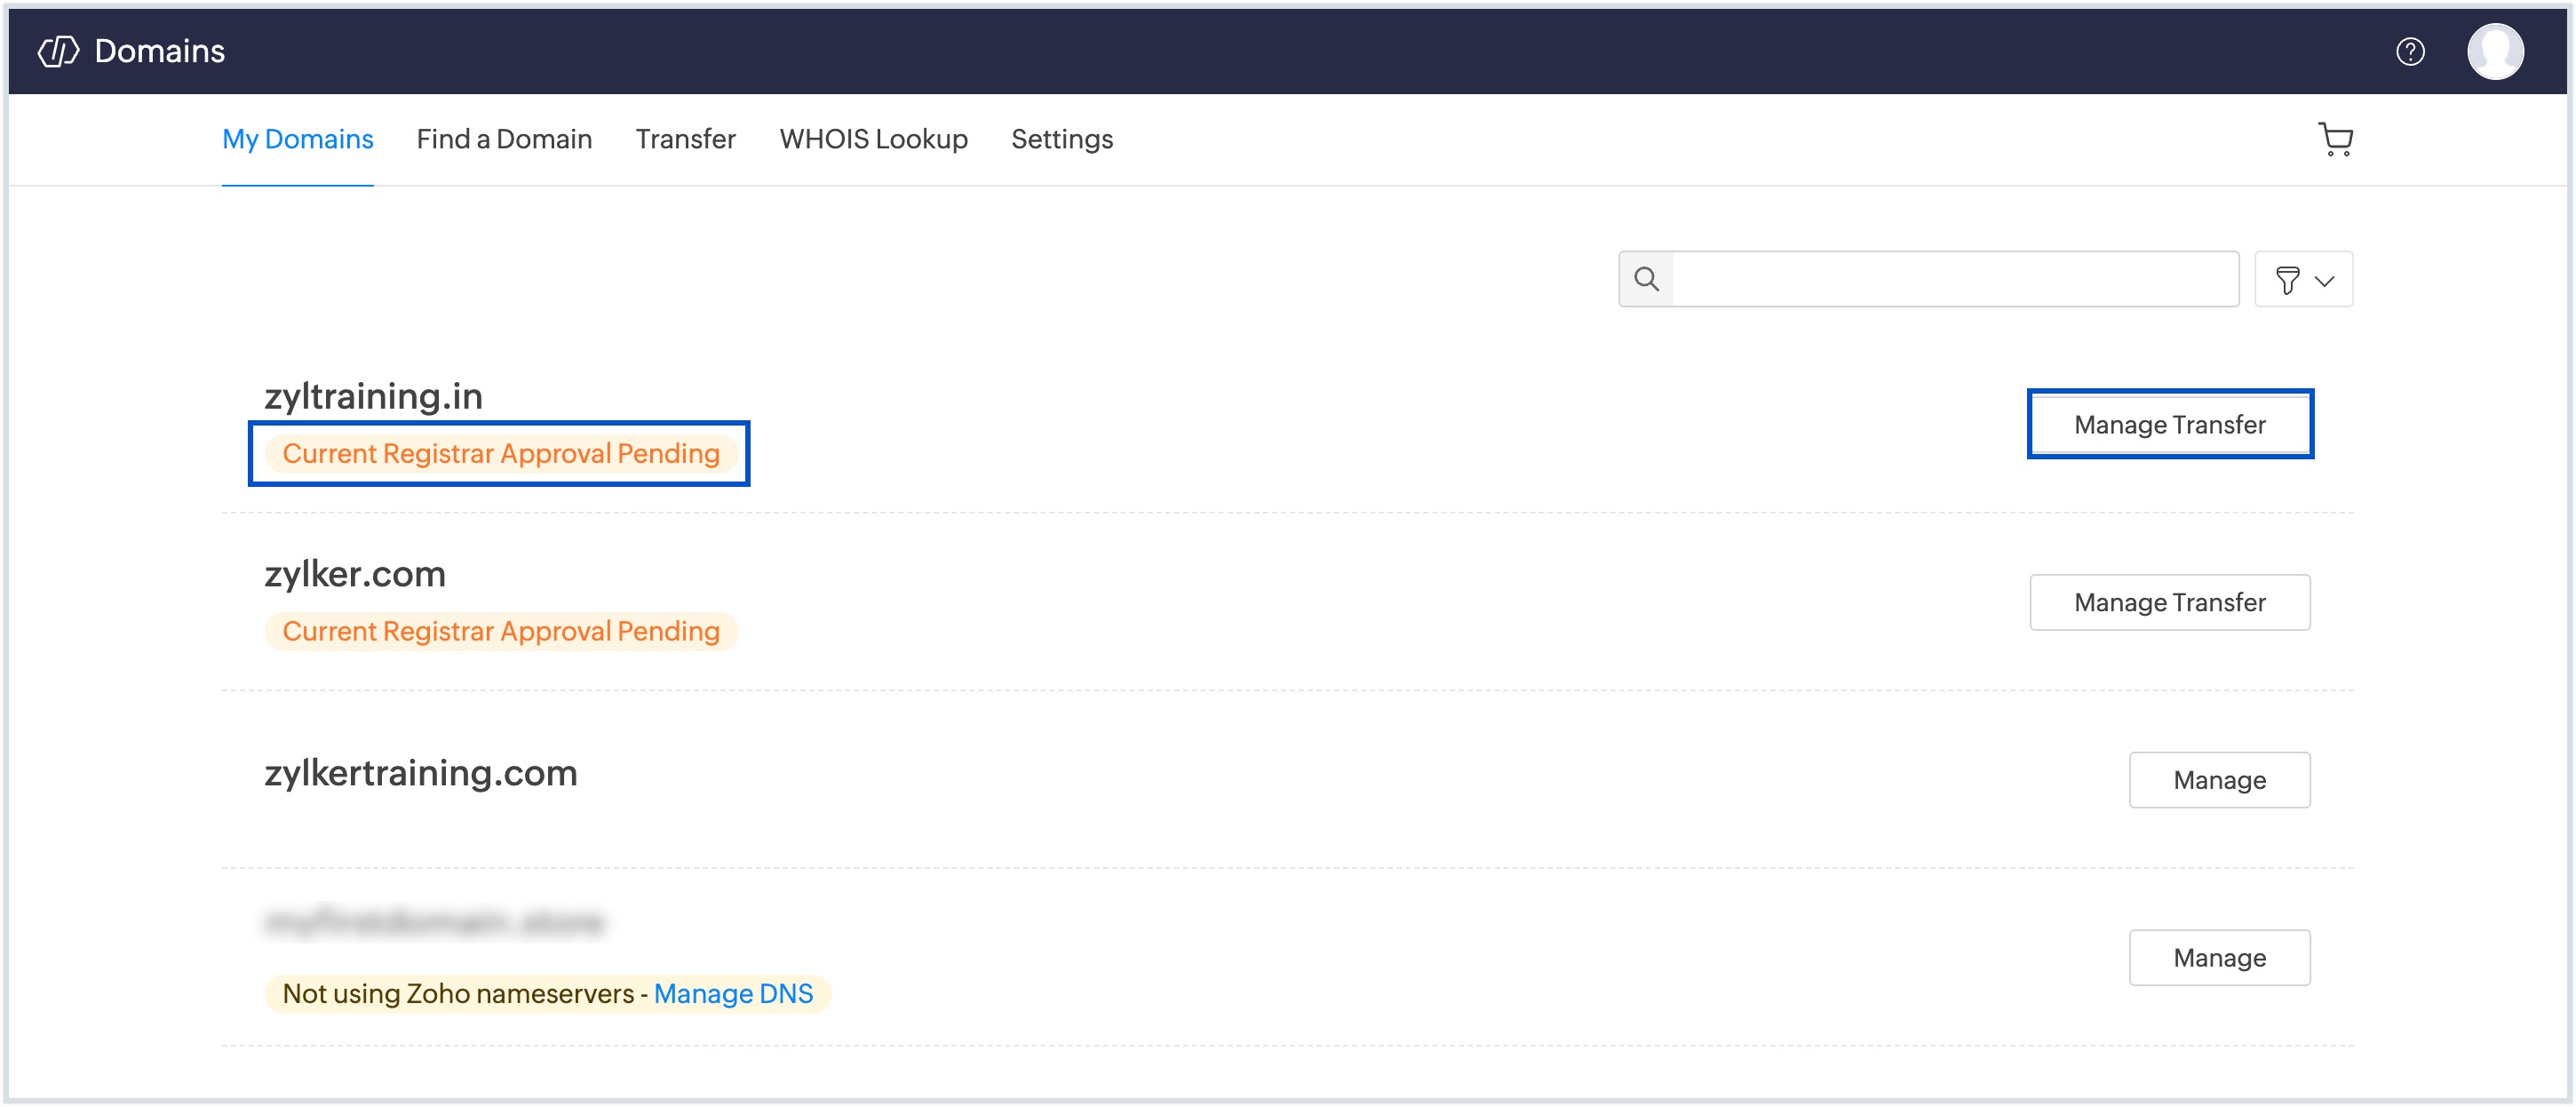This screenshot has width=2576, height=1107.
Task: Click Manage Transfer for zylker.com
Action: [x=2169, y=602]
